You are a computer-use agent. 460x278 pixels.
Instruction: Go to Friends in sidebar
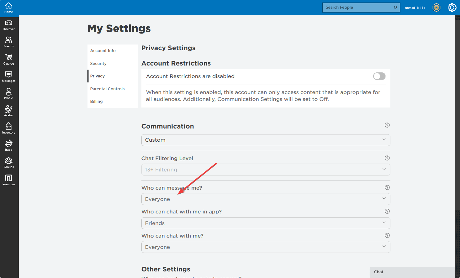coord(9,42)
